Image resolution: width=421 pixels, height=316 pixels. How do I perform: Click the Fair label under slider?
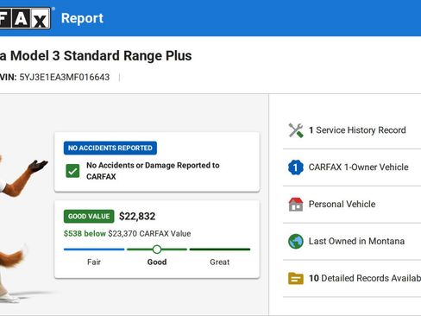(x=94, y=262)
